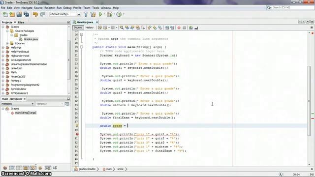
Task: Select Grades.java in project tree
Action: (x=31, y=39)
